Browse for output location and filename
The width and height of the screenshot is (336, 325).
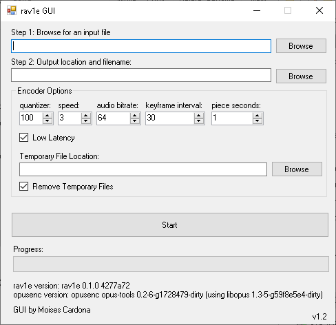click(301, 76)
